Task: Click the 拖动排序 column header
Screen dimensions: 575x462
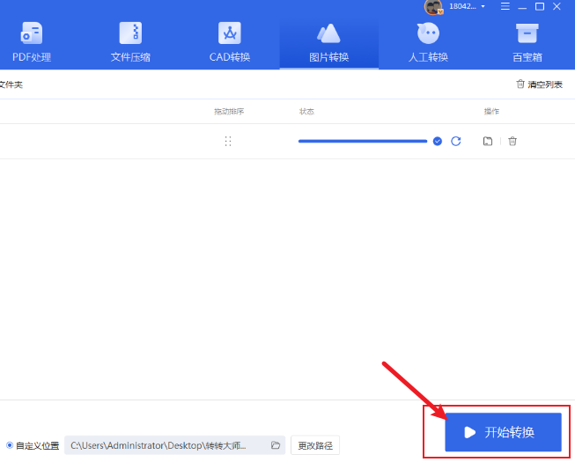Action: 229,112
